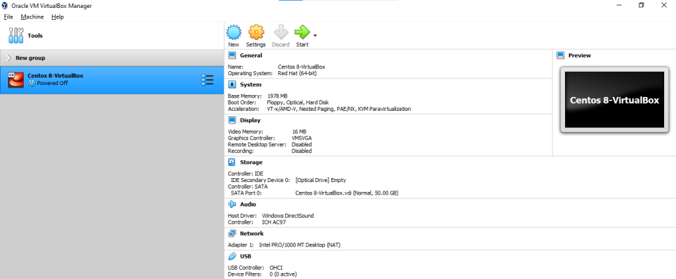This screenshot has width=676, height=279.
Task: Click the System section chip icon
Action: tap(232, 84)
